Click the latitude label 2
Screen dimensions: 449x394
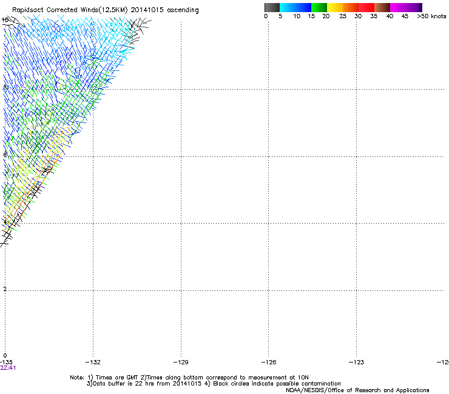click(5, 289)
